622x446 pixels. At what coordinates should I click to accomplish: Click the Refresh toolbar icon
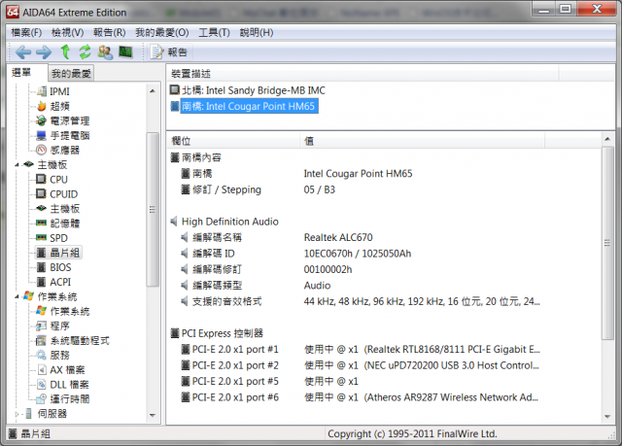[85, 51]
